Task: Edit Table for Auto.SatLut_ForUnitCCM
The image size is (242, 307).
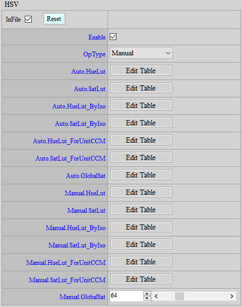Action: pos(141,157)
